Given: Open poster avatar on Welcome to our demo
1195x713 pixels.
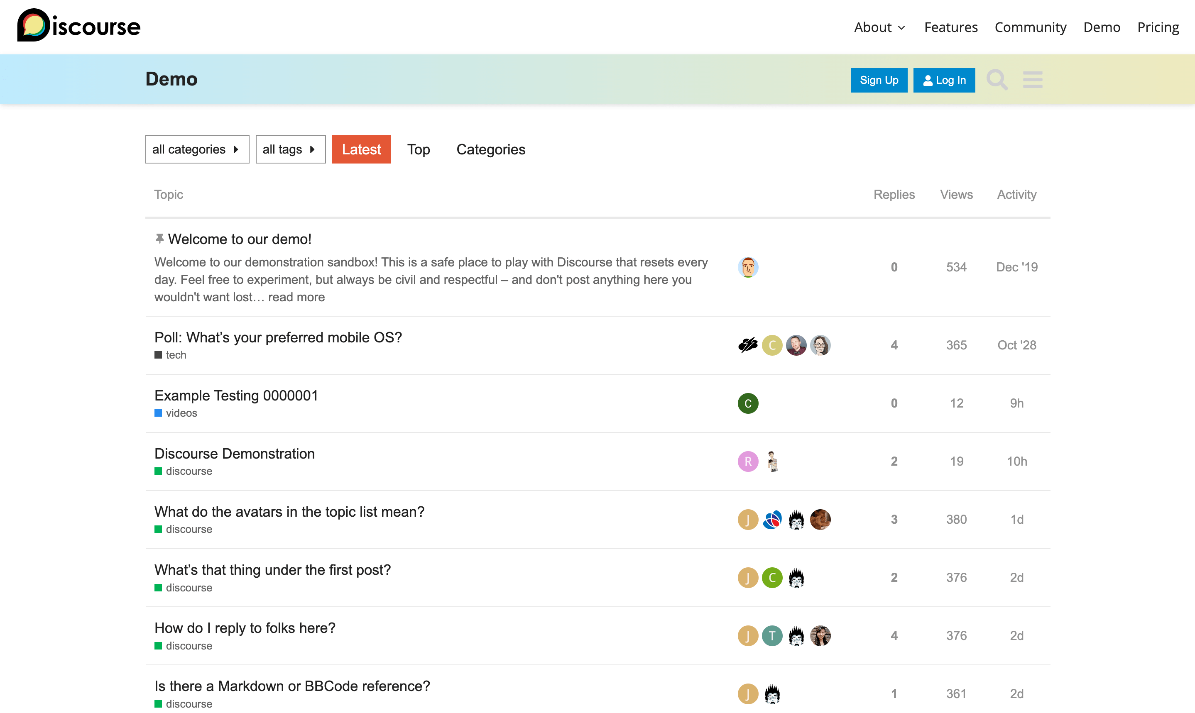Looking at the screenshot, I should coord(748,267).
